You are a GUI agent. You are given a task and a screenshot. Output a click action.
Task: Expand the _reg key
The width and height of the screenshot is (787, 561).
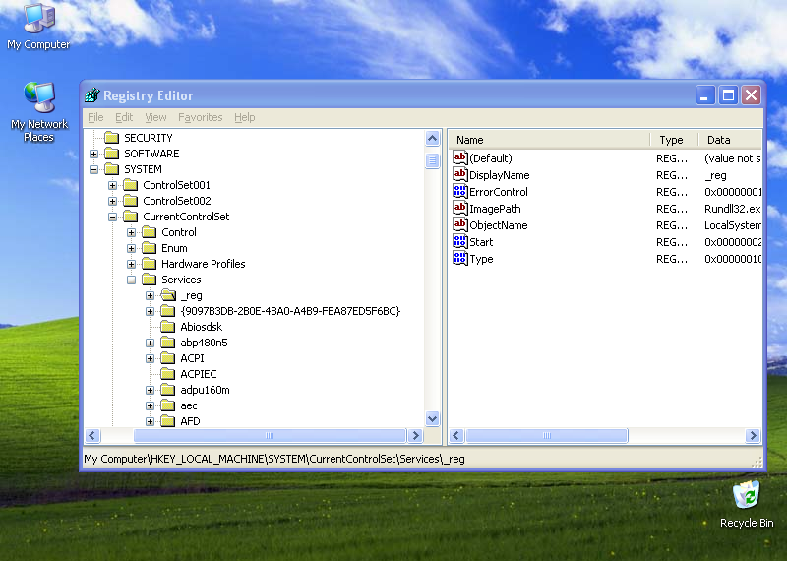point(150,296)
